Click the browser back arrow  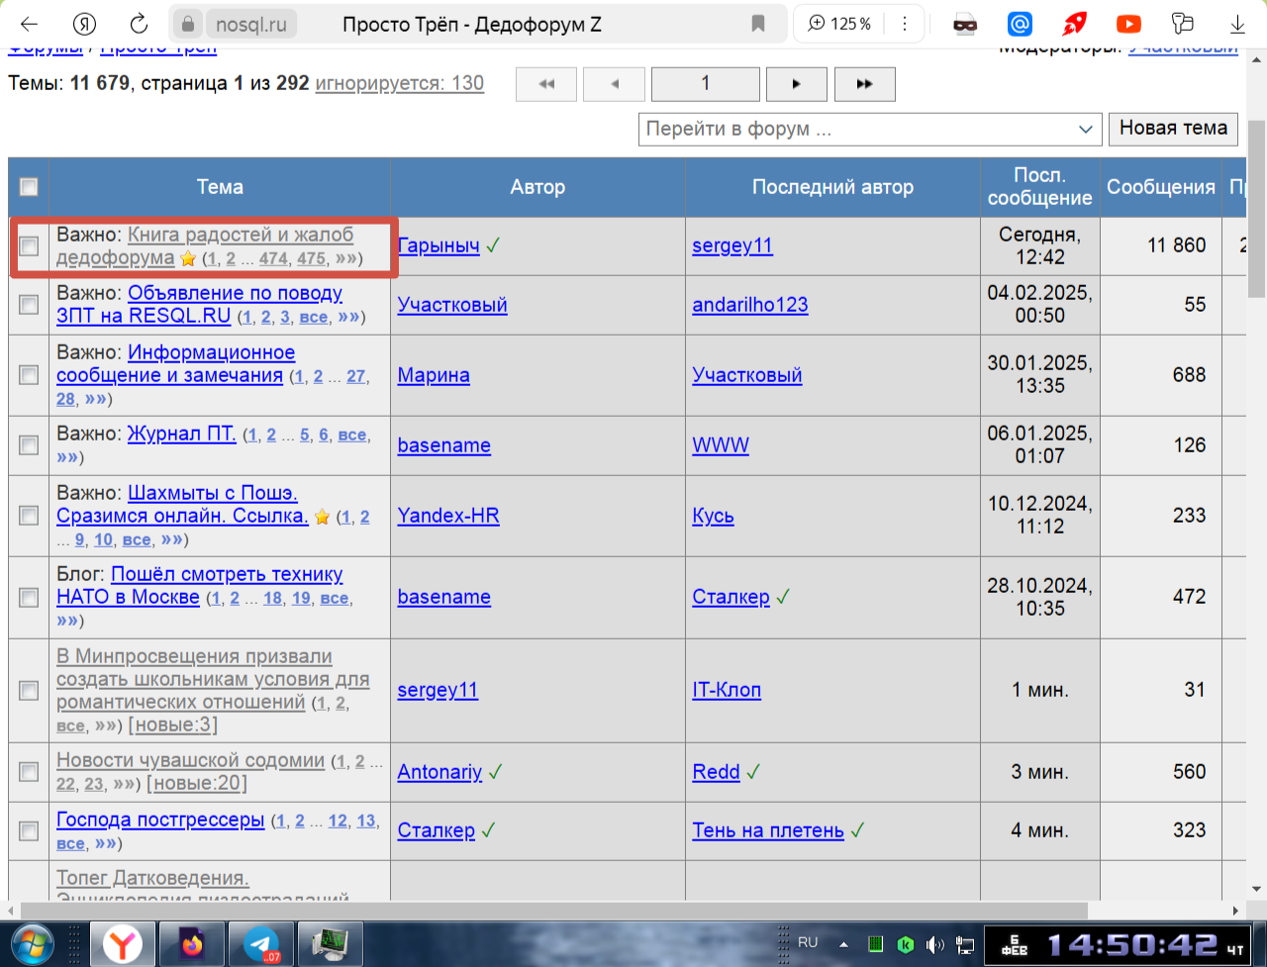coord(30,24)
